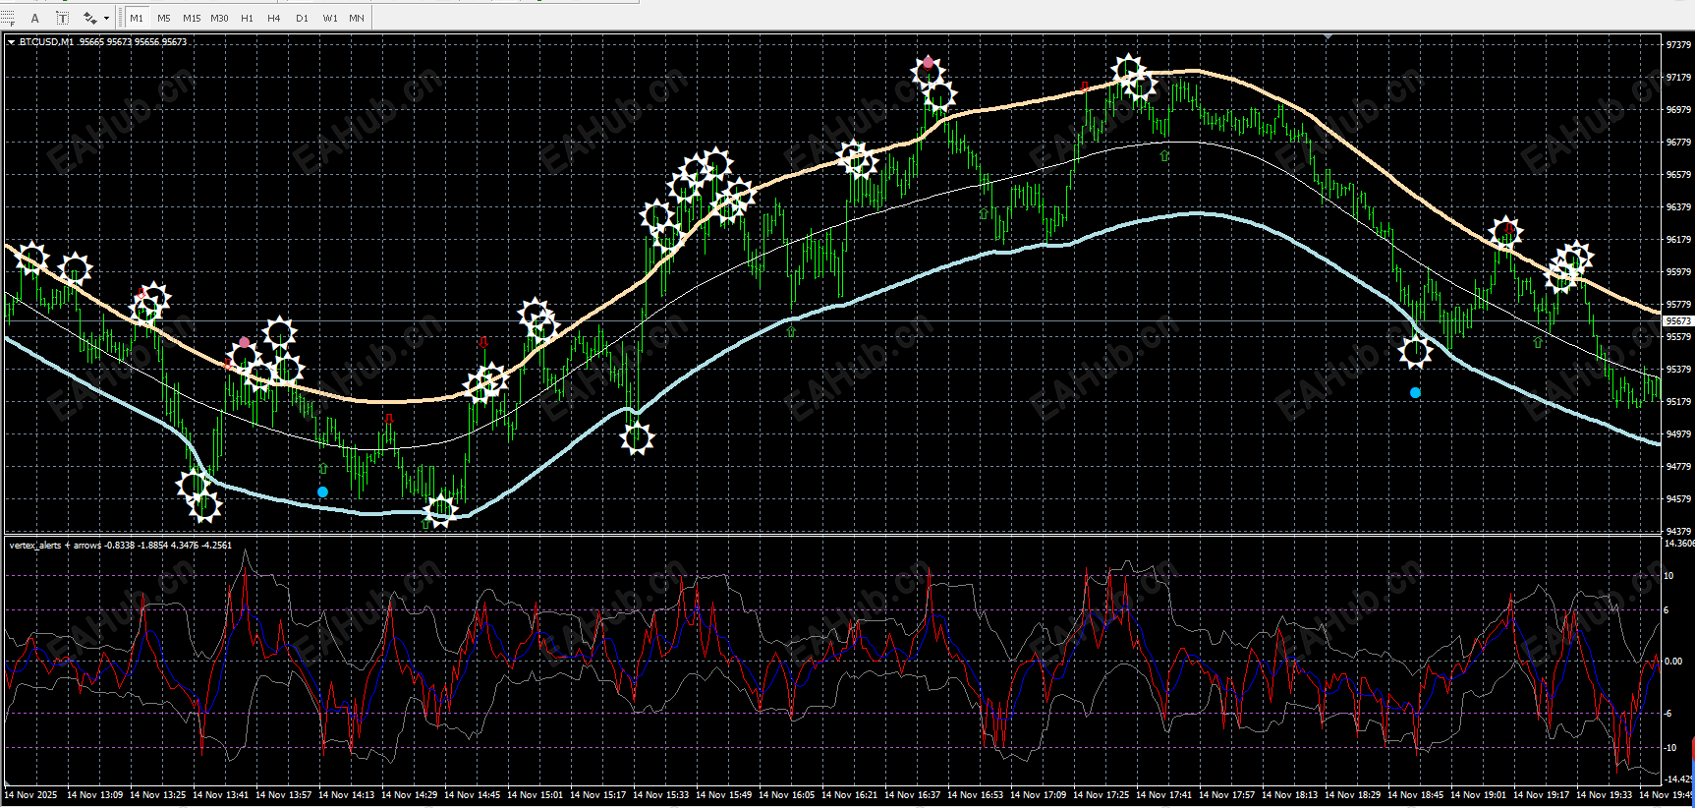Click the '14 Nov 13:09' time axis label

click(x=95, y=795)
